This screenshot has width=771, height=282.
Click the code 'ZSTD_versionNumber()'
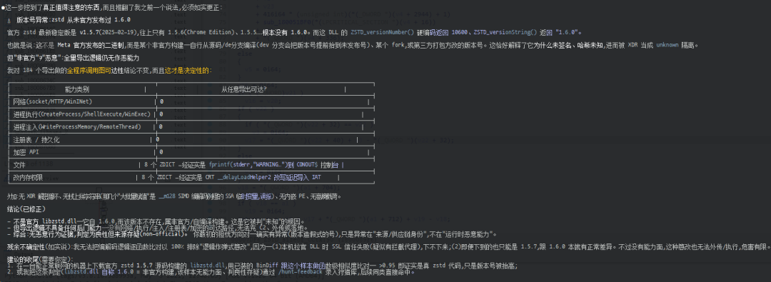pyautogui.click(x=383, y=32)
